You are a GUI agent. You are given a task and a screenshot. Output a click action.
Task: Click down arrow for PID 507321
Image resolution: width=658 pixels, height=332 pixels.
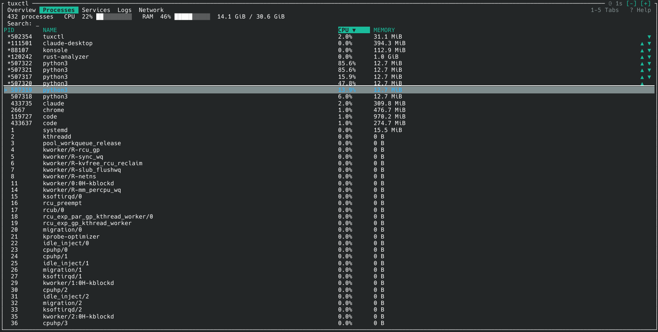point(649,70)
